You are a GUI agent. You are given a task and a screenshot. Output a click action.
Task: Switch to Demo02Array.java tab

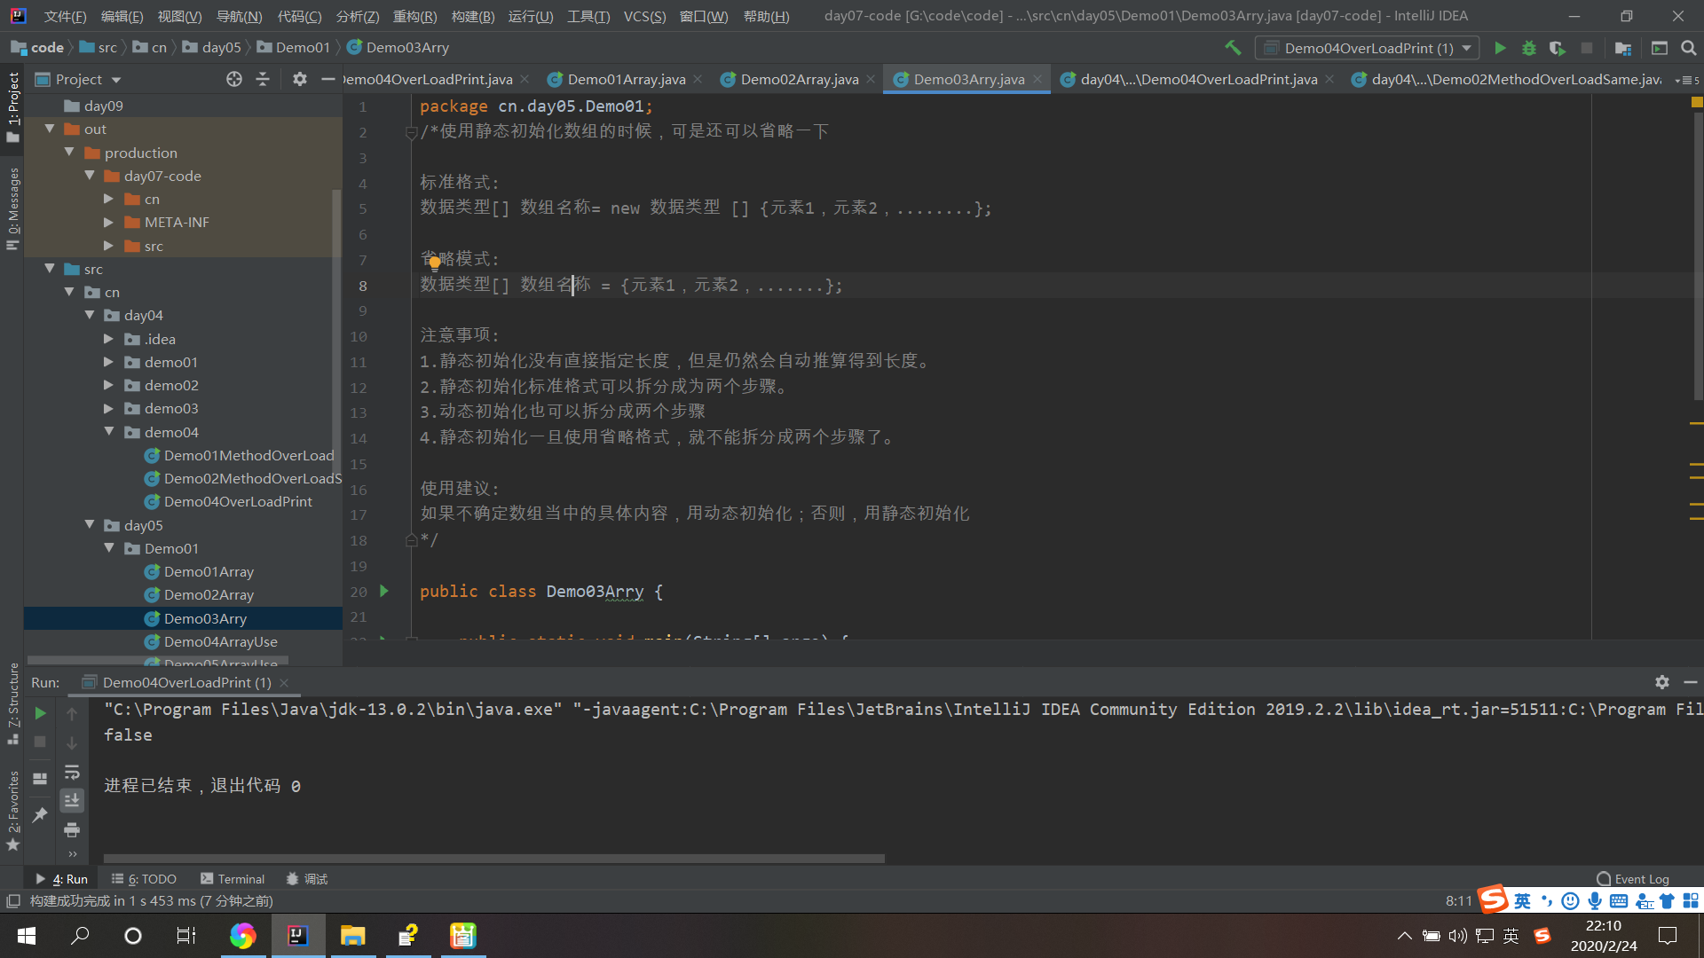pos(800,79)
